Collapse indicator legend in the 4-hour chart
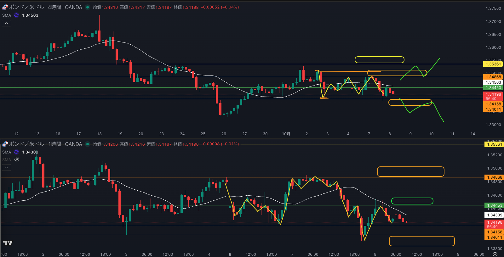The image size is (504, 257). click(6, 23)
